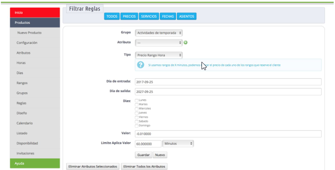Open the Tipo dropdown showing Precio Rango Hora
The image size is (335, 170).
159,55
